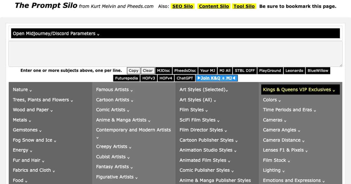Open the Your MJ button

[207, 71]
